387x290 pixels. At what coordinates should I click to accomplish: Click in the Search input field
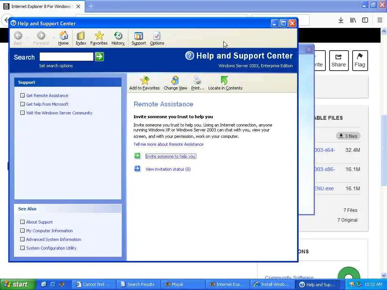click(x=67, y=57)
